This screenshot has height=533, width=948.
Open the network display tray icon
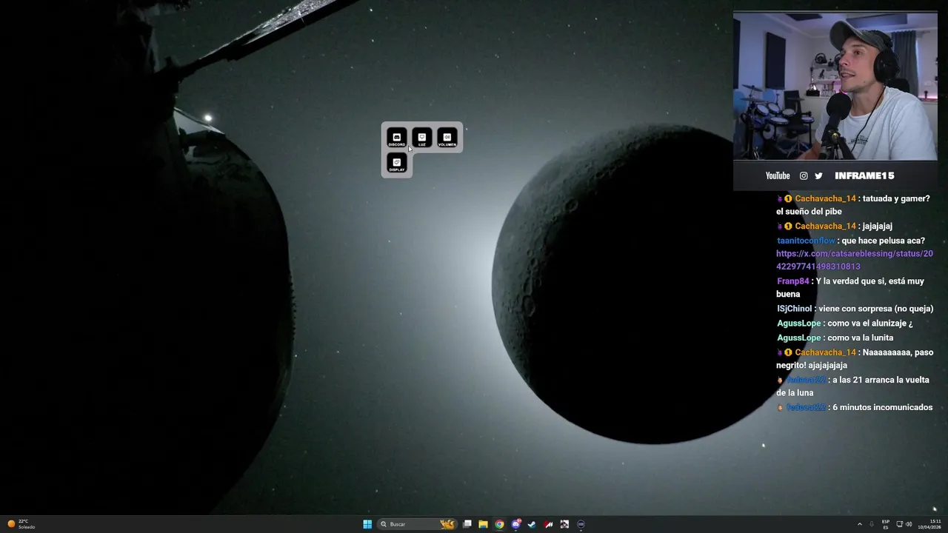point(900,524)
